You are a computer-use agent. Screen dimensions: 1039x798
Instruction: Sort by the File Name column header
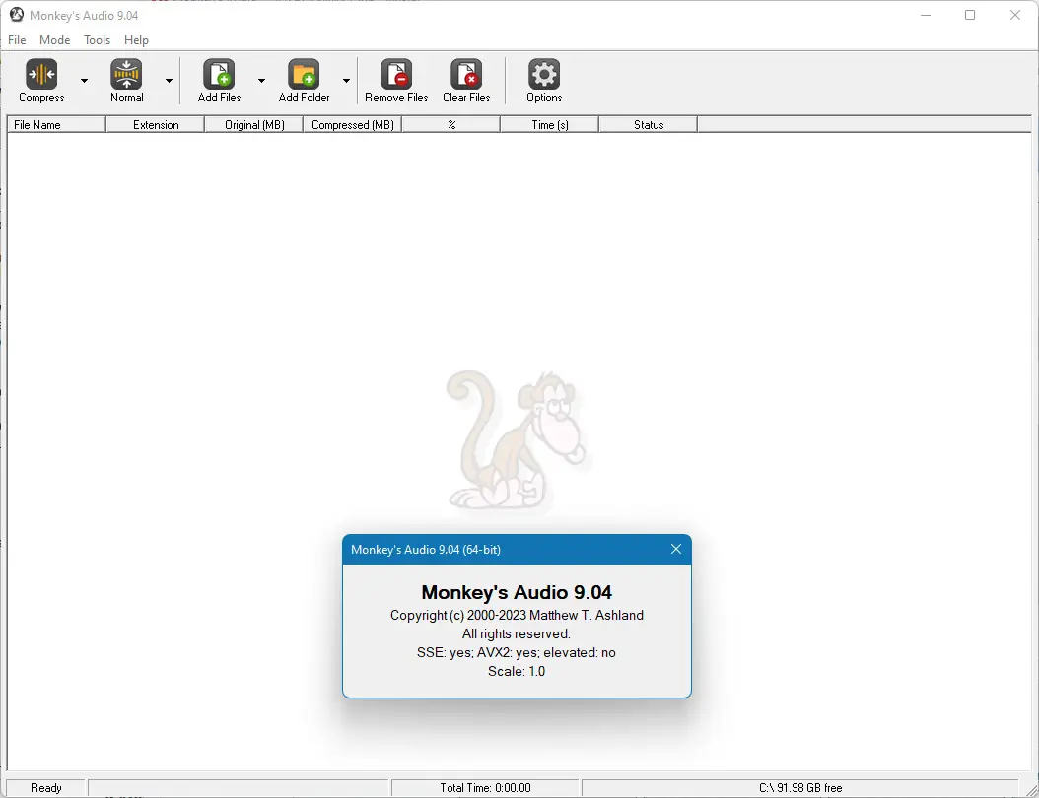click(56, 124)
